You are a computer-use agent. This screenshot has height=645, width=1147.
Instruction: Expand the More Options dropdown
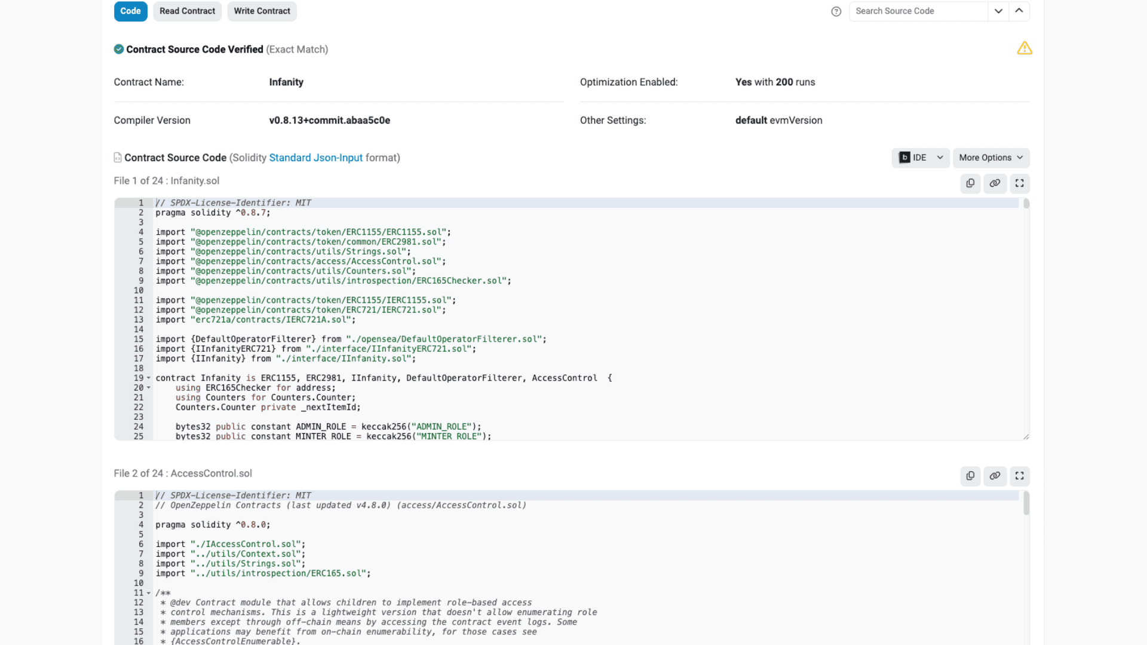tap(990, 158)
